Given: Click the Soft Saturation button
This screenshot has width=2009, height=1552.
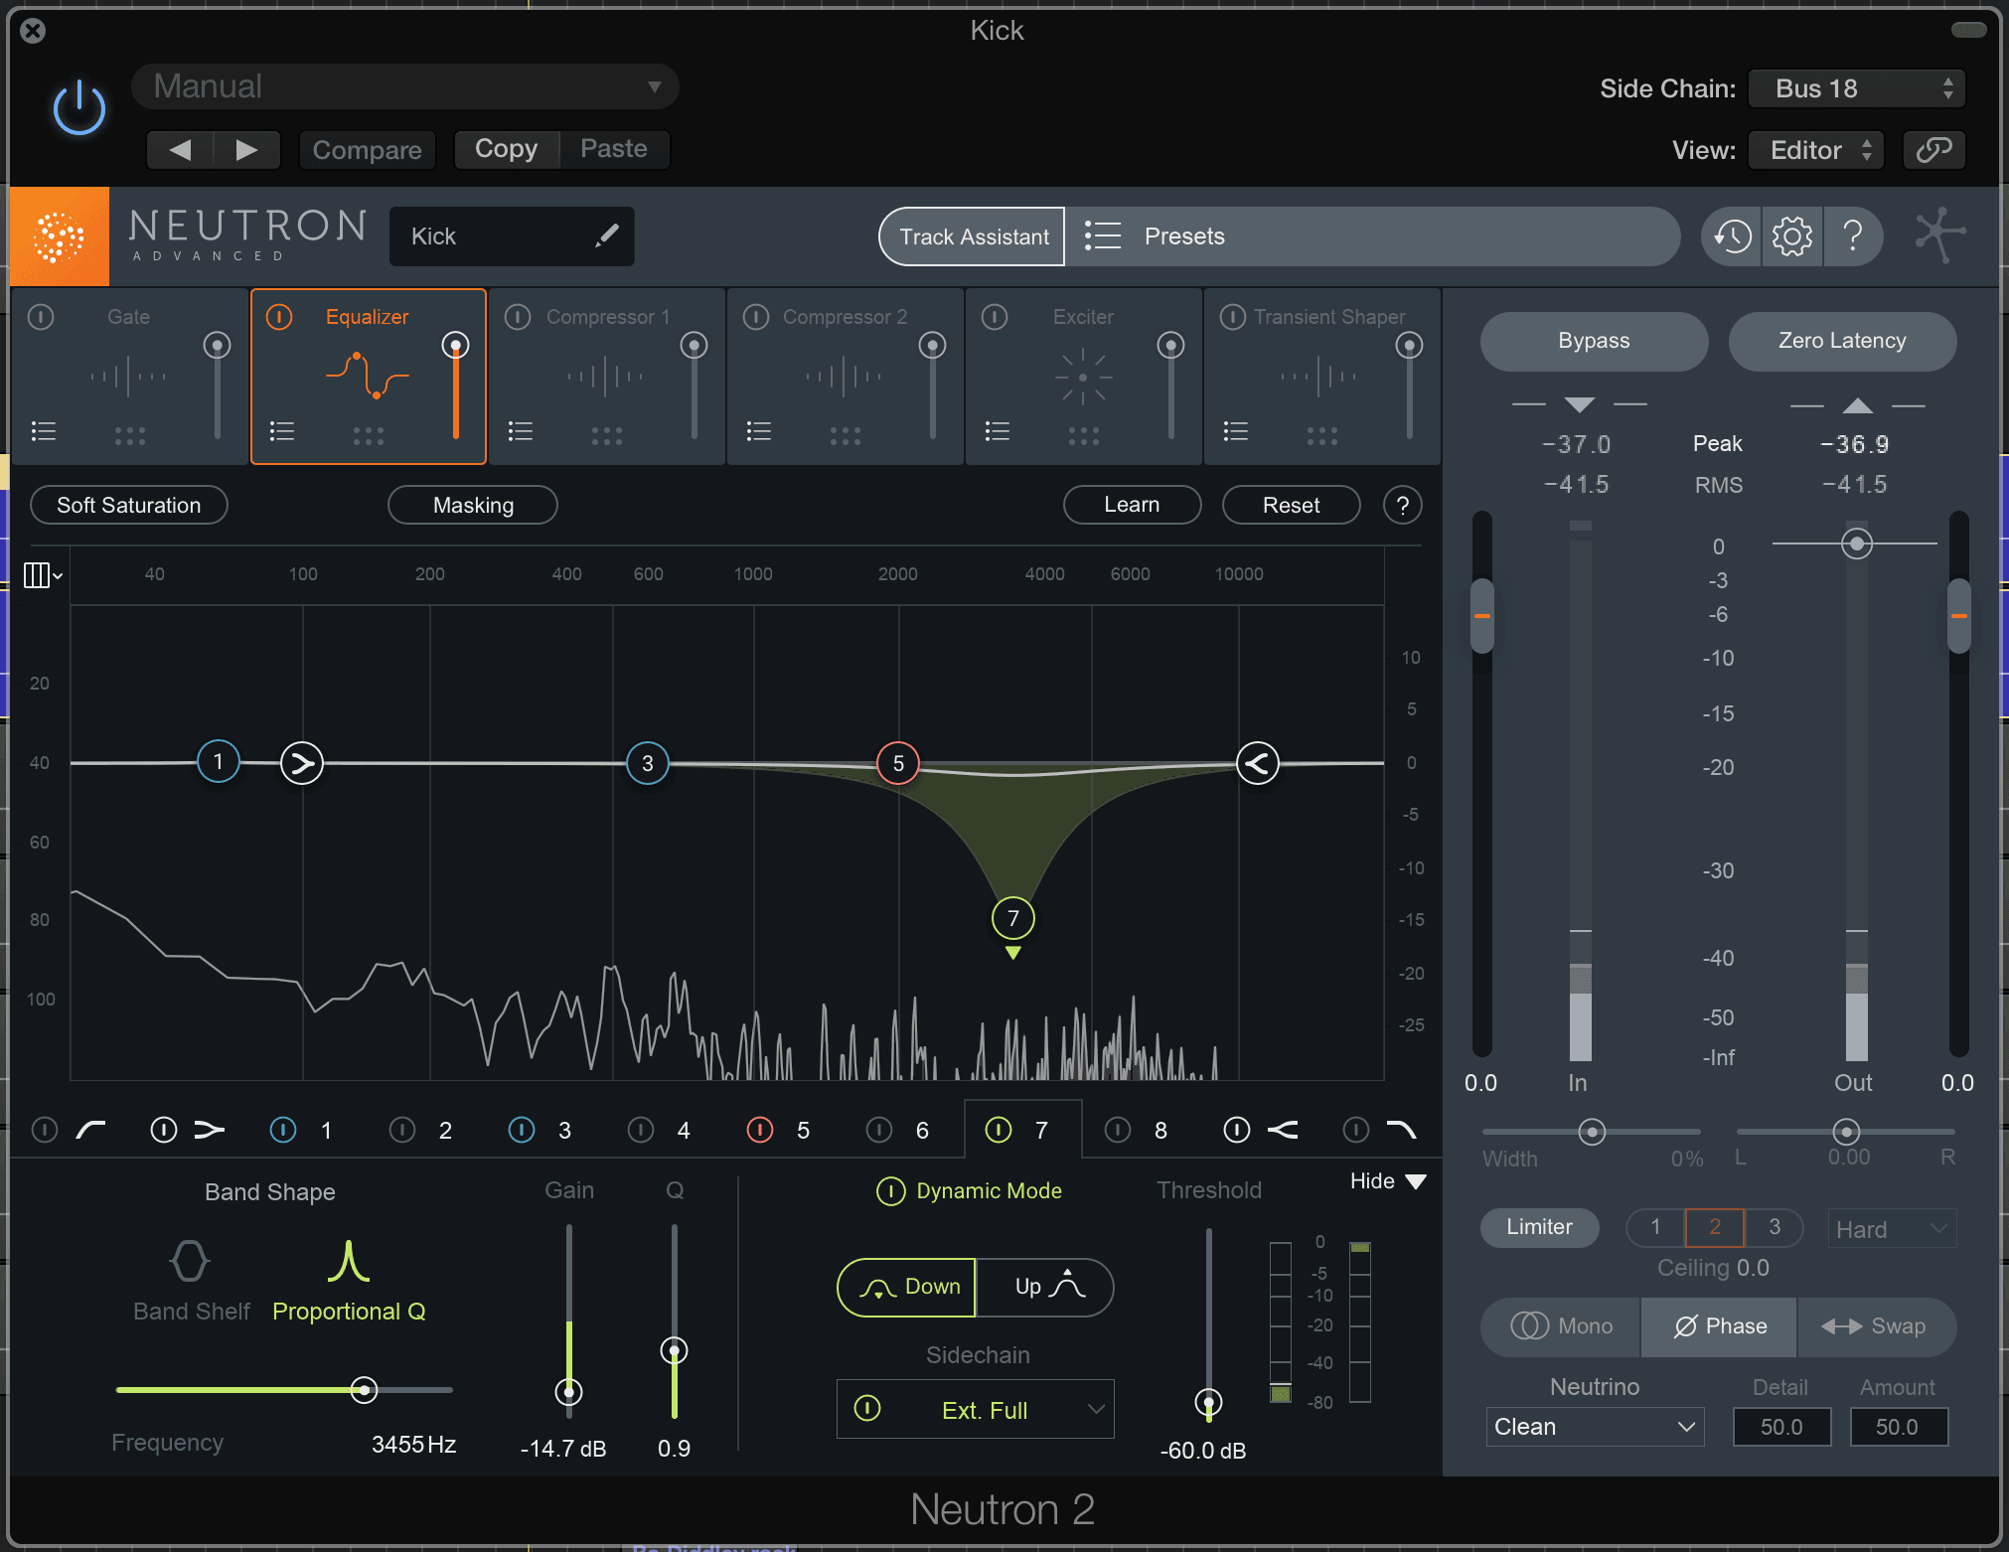Looking at the screenshot, I should pyautogui.click(x=129, y=505).
